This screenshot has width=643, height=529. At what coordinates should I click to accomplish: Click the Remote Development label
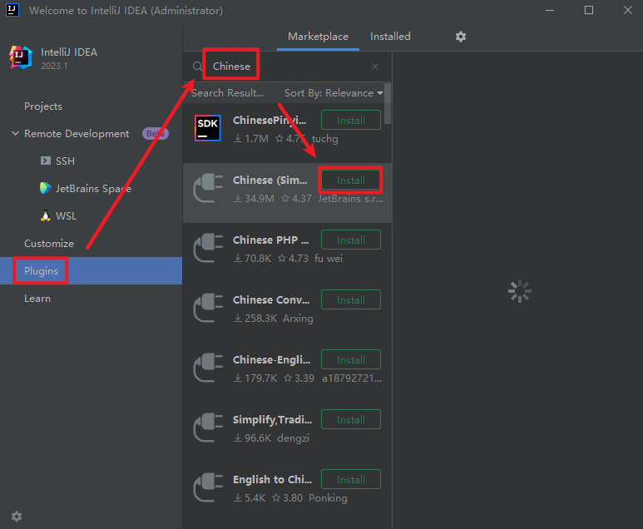[77, 134]
